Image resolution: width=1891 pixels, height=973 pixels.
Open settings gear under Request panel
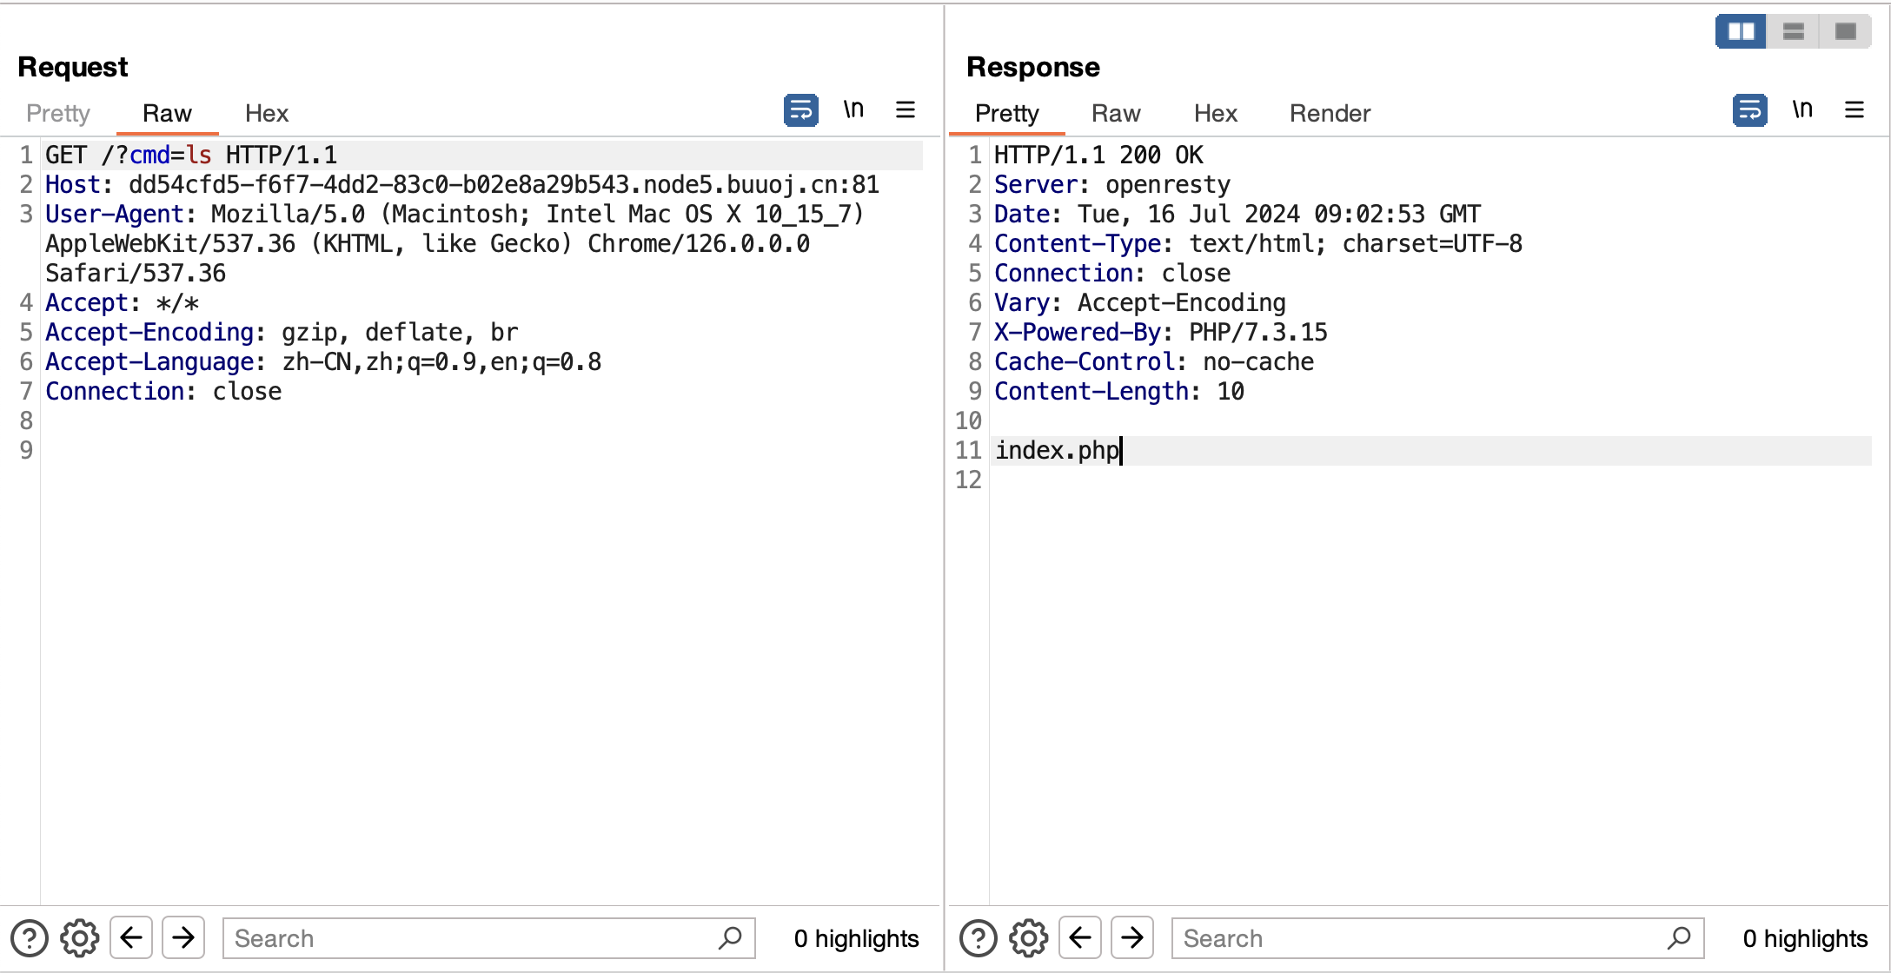[x=80, y=938]
